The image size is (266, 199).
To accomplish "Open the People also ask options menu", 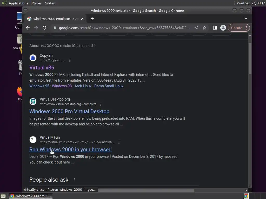I will [x=74, y=180].
